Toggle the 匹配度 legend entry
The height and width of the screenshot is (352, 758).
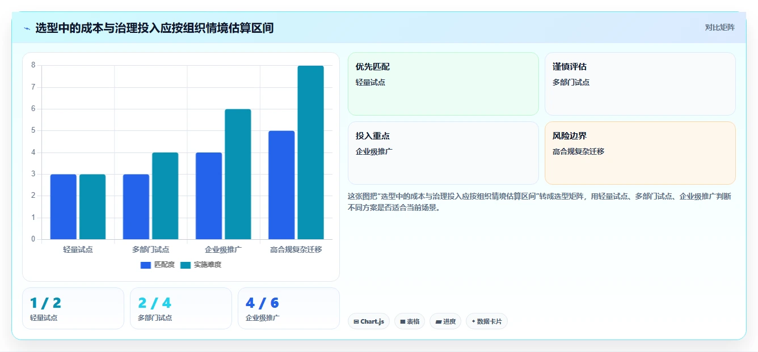158,265
